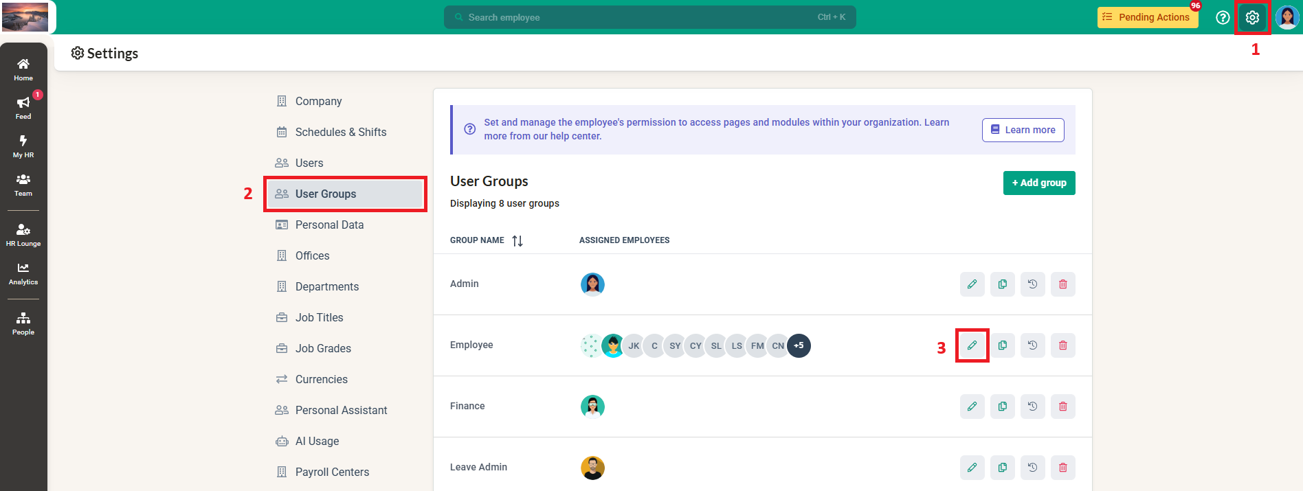This screenshot has height=491, width=1303.
Task: Click the Admin group's assigned employee avatar
Action: click(x=592, y=284)
